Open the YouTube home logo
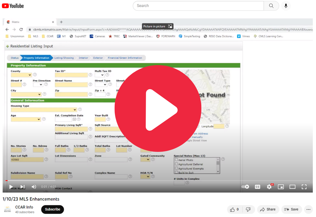 pos(13,6)
